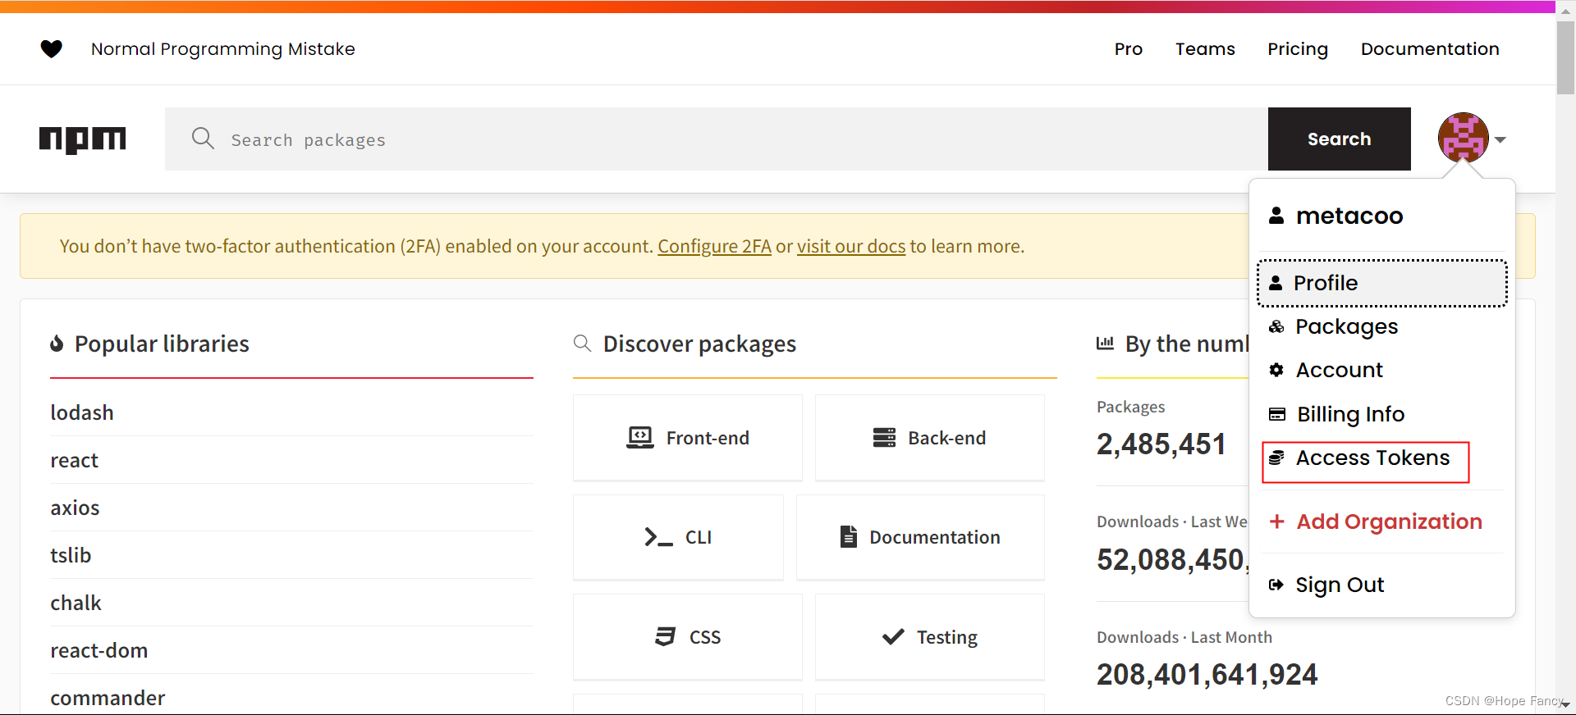
Task: Toggle the dropdown arrow beside avatar
Action: point(1500,139)
